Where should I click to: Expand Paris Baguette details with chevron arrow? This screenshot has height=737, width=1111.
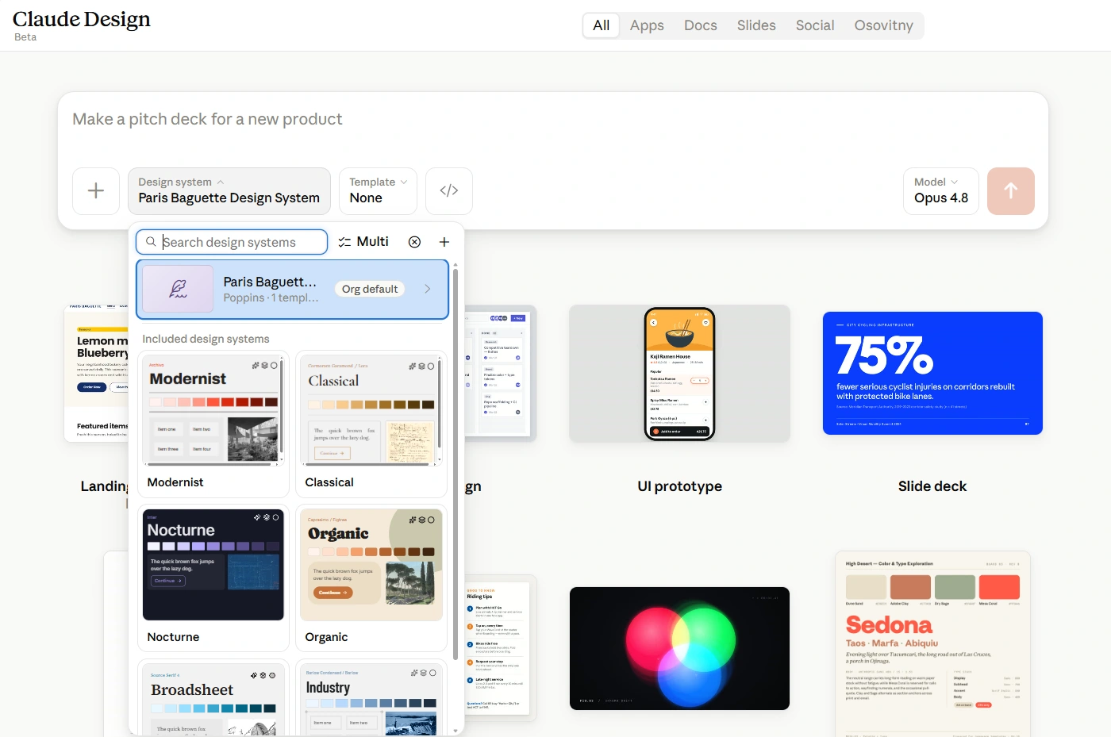(428, 289)
